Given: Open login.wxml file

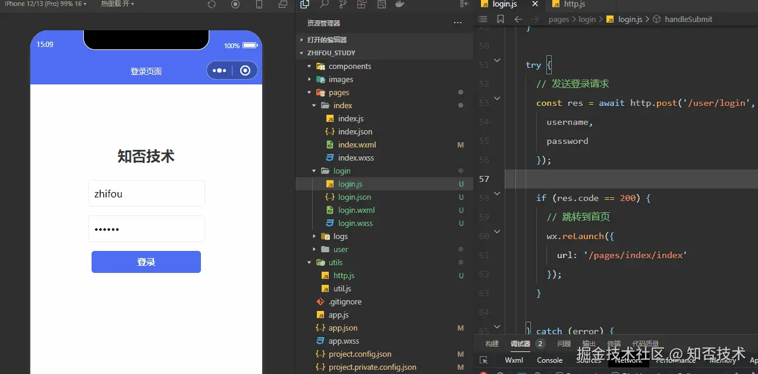Looking at the screenshot, I should click(356, 210).
